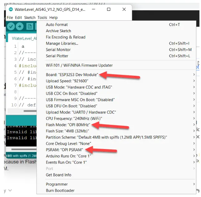Launch the Serial Plotter

[x=116, y=56]
